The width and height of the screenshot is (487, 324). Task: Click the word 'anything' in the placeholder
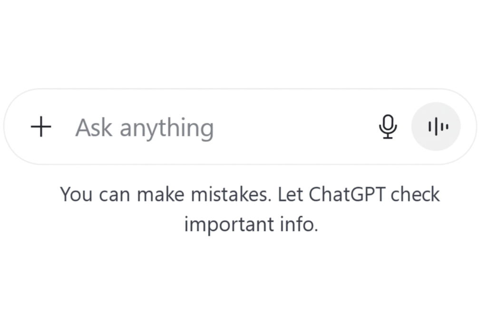[166, 129]
